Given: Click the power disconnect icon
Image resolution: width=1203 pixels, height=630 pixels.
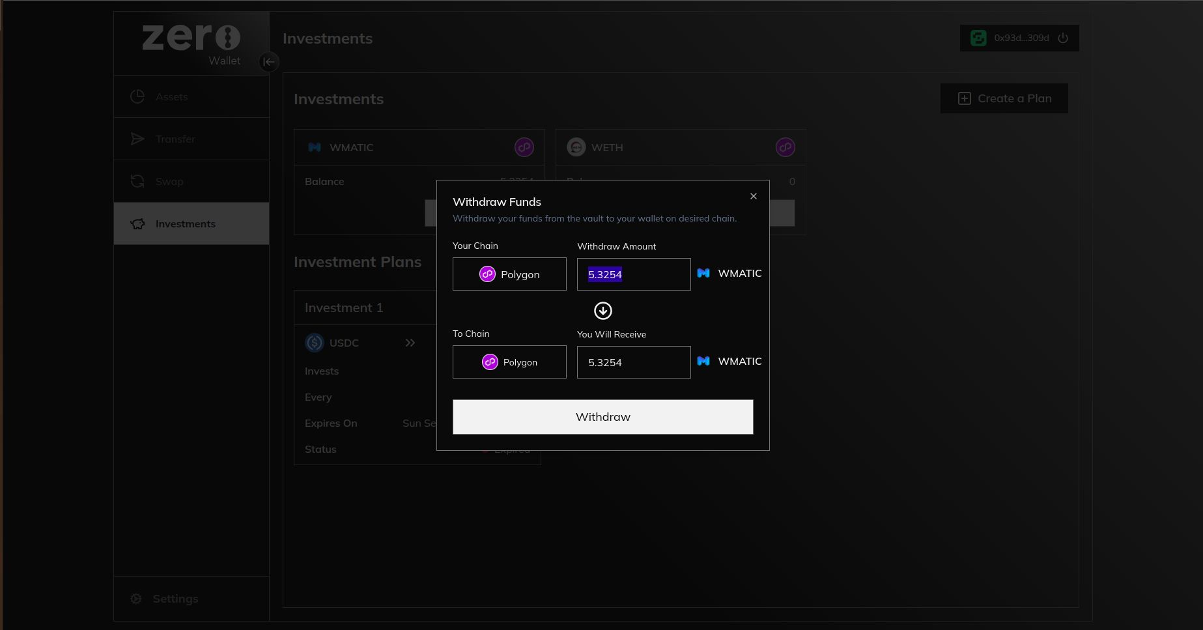Looking at the screenshot, I should (x=1063, y=38).
